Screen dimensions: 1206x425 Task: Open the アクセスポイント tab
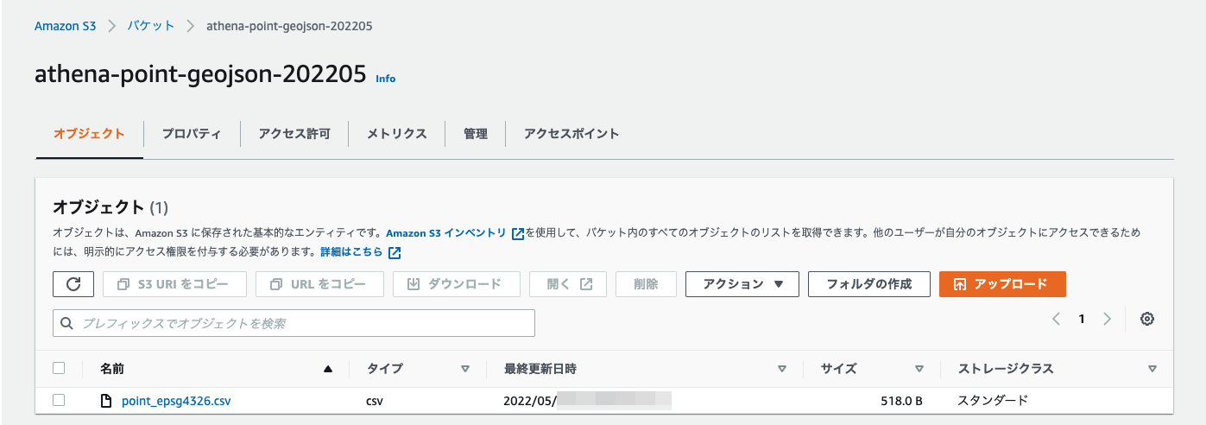(x=571, y=134)
